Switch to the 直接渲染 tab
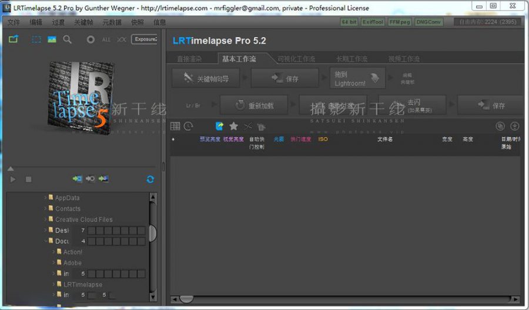 point(189,59)
